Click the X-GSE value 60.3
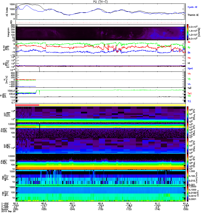 point(16,203)
